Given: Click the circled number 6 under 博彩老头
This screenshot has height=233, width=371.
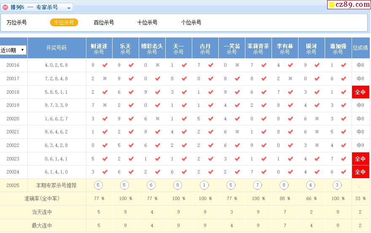Looking at the screenshot, I should tap(152, 185).
